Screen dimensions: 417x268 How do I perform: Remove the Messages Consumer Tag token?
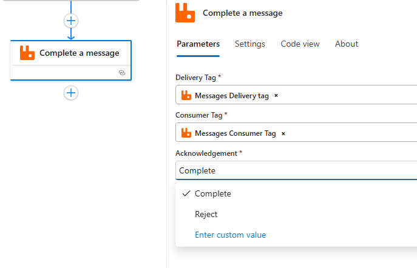point(283,133)
